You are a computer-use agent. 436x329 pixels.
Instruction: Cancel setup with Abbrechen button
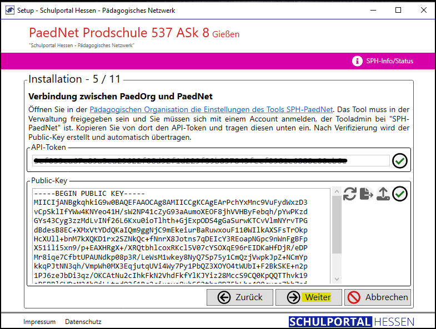click(378, 297)
